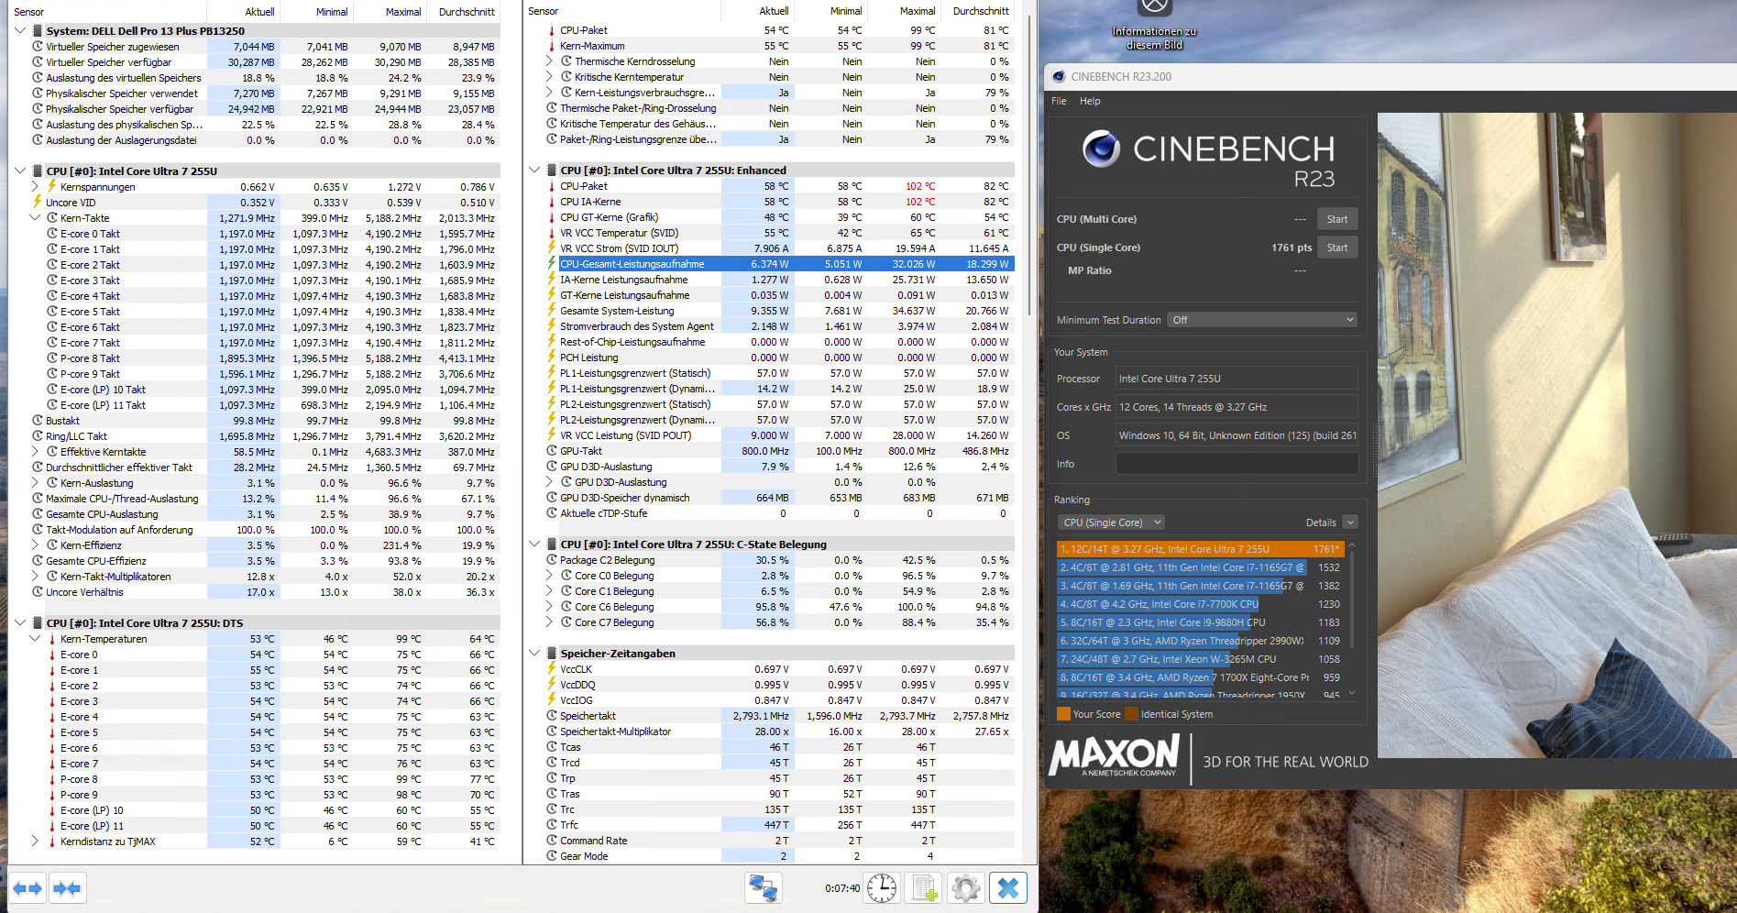Open the desktop icon Informationen zu diesem Bild
Viewport: 1737px width, 913px height.
[x=1155, y=26]
